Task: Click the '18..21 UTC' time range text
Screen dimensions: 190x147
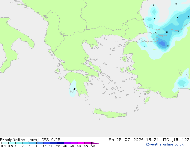Action: point(158,140)
